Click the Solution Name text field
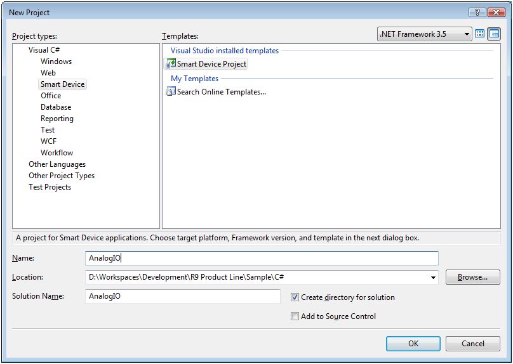This screenshot has height=364, width=513. (182, 297)
